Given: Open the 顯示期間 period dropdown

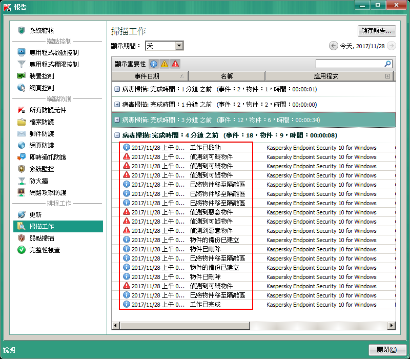Looking at the screenshot, I should click(179, 46).
